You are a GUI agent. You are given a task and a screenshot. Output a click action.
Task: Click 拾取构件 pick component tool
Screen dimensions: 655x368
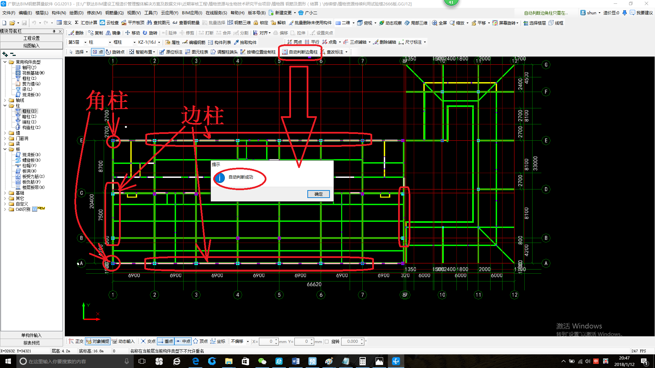coord(245,42)
